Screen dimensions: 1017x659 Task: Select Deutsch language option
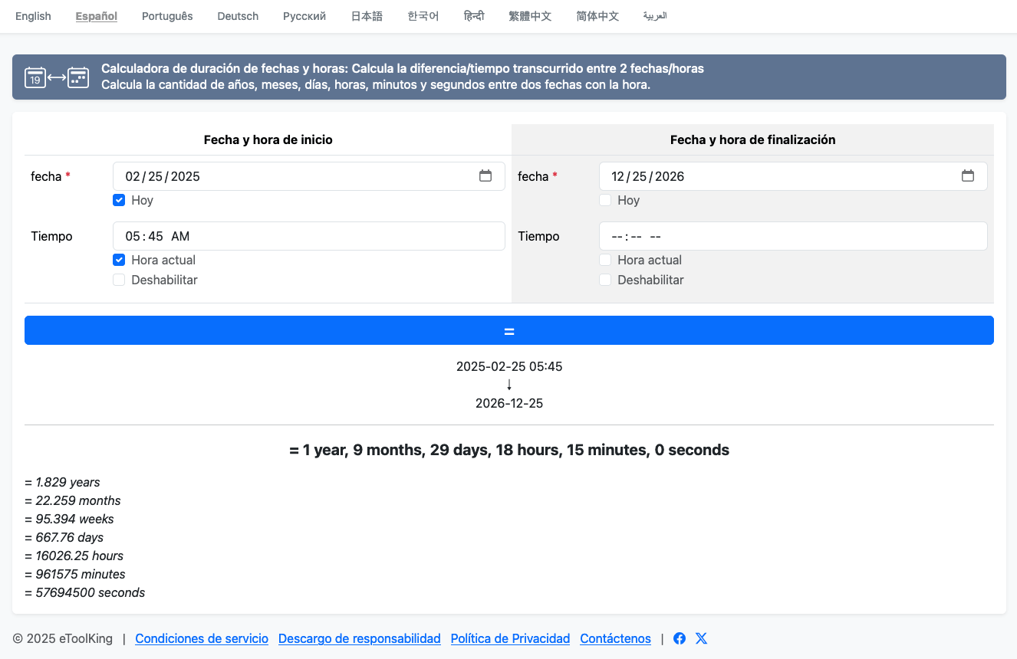click(238, 16)
